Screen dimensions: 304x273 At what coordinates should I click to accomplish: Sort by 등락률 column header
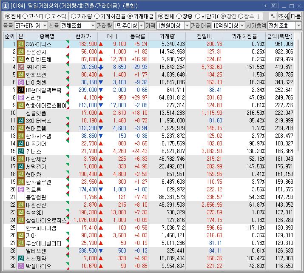coord(138,36)
